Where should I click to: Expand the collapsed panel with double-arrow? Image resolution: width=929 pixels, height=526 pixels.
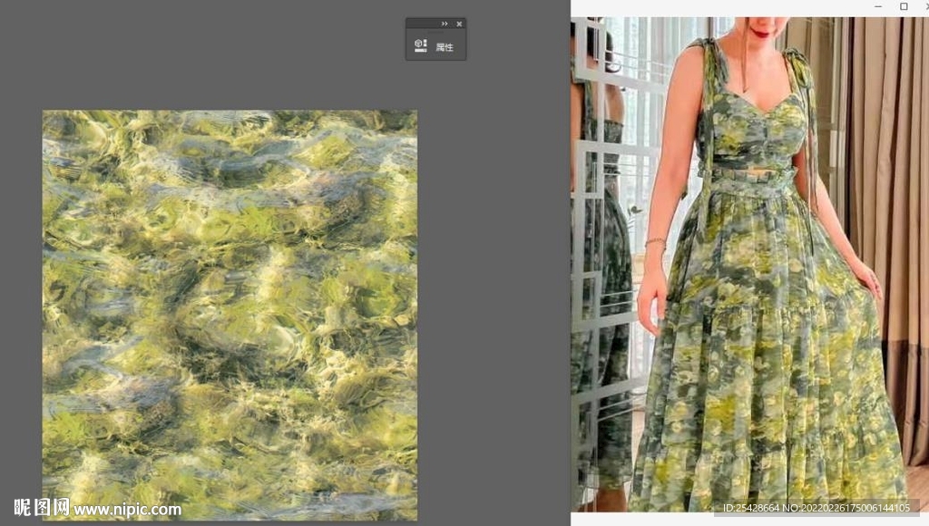click(445, 24)
